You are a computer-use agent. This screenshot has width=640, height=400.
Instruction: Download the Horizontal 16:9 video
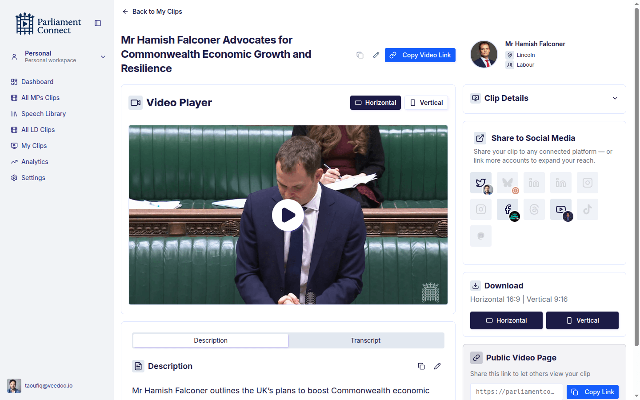[x=506, y=320]
